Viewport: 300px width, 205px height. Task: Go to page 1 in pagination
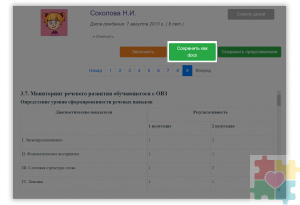(110, 71)
